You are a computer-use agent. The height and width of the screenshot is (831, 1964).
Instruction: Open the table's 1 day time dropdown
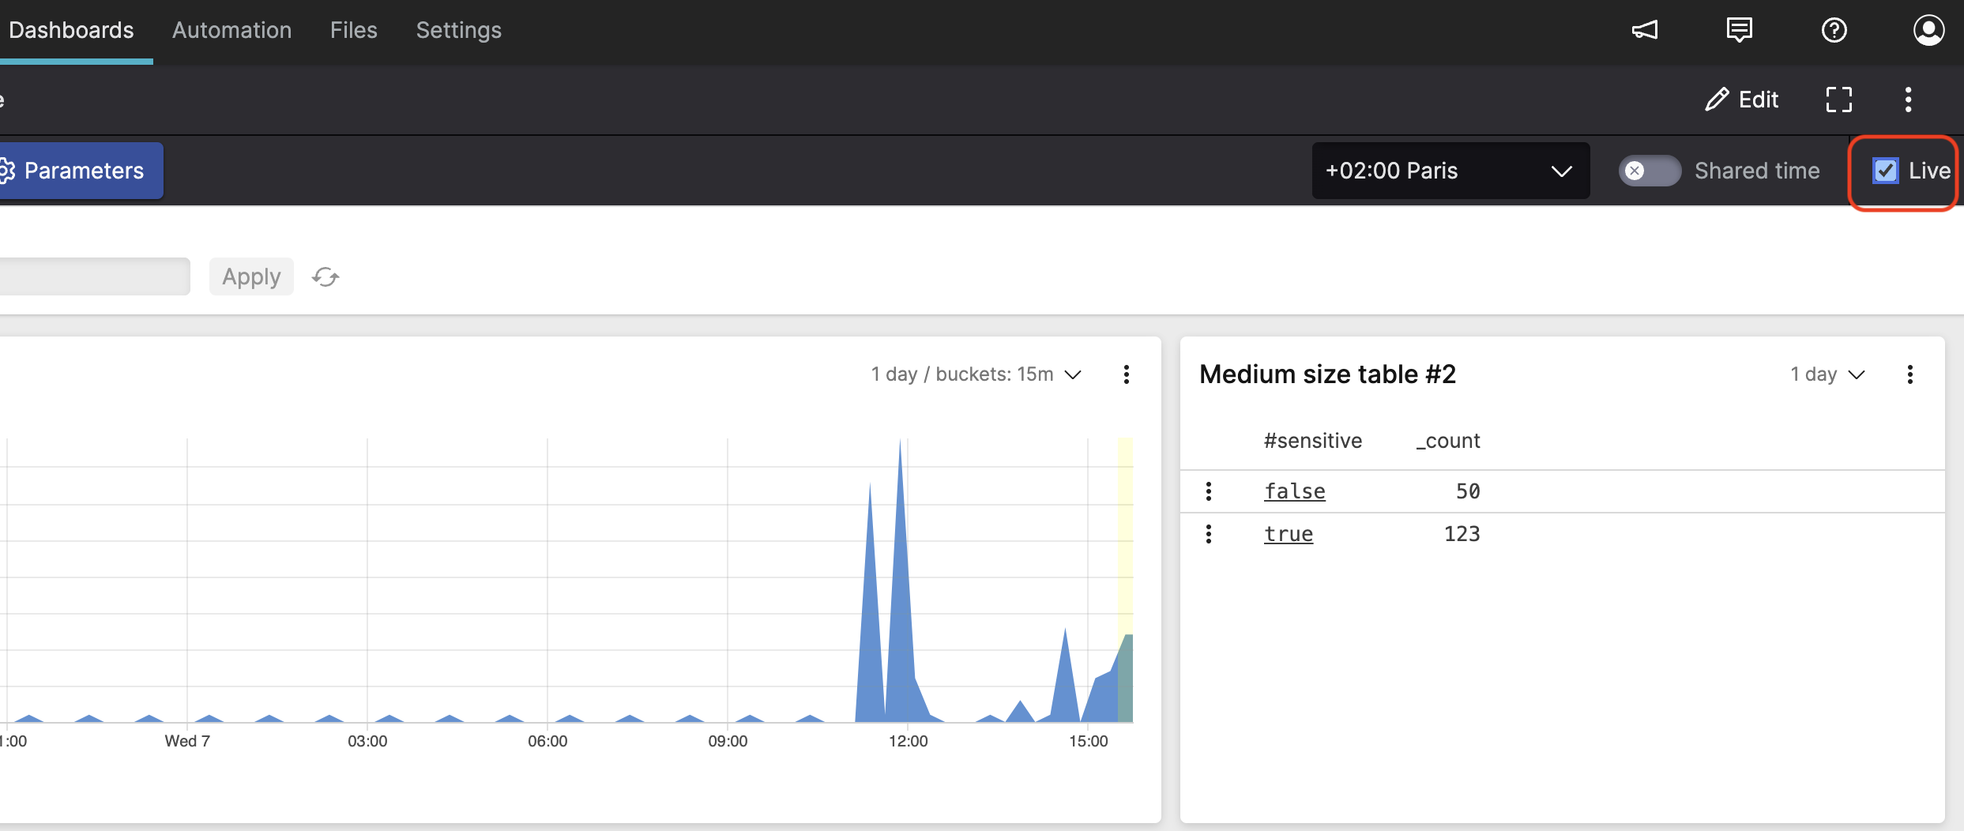(x=1827, y=374)
